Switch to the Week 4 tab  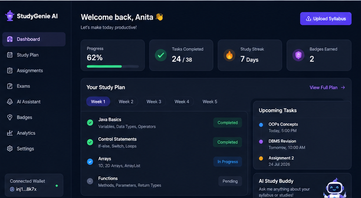click(x=182, y=101)
